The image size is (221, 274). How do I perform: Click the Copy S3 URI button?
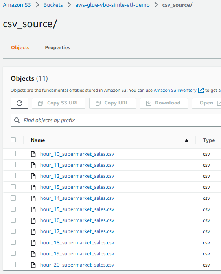tap(59, 103)
